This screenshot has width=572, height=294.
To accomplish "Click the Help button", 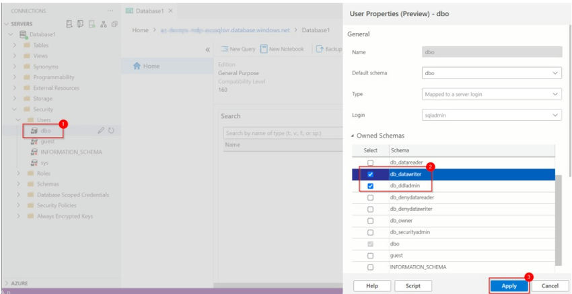I will click(372, 286).
